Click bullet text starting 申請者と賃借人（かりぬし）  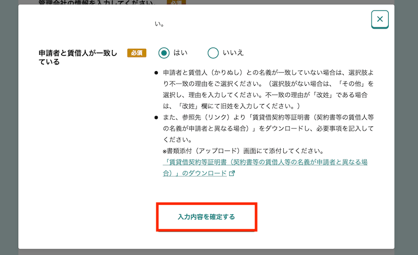[268, 89]
